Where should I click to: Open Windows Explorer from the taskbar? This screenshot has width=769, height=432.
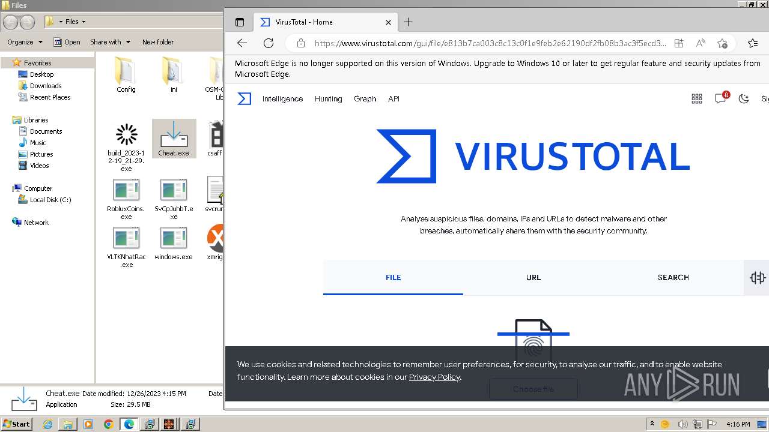(x=68, y=424)
